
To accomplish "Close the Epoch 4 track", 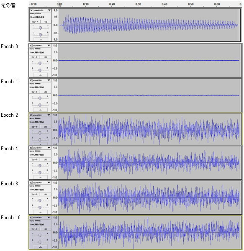I will [31, 148].
